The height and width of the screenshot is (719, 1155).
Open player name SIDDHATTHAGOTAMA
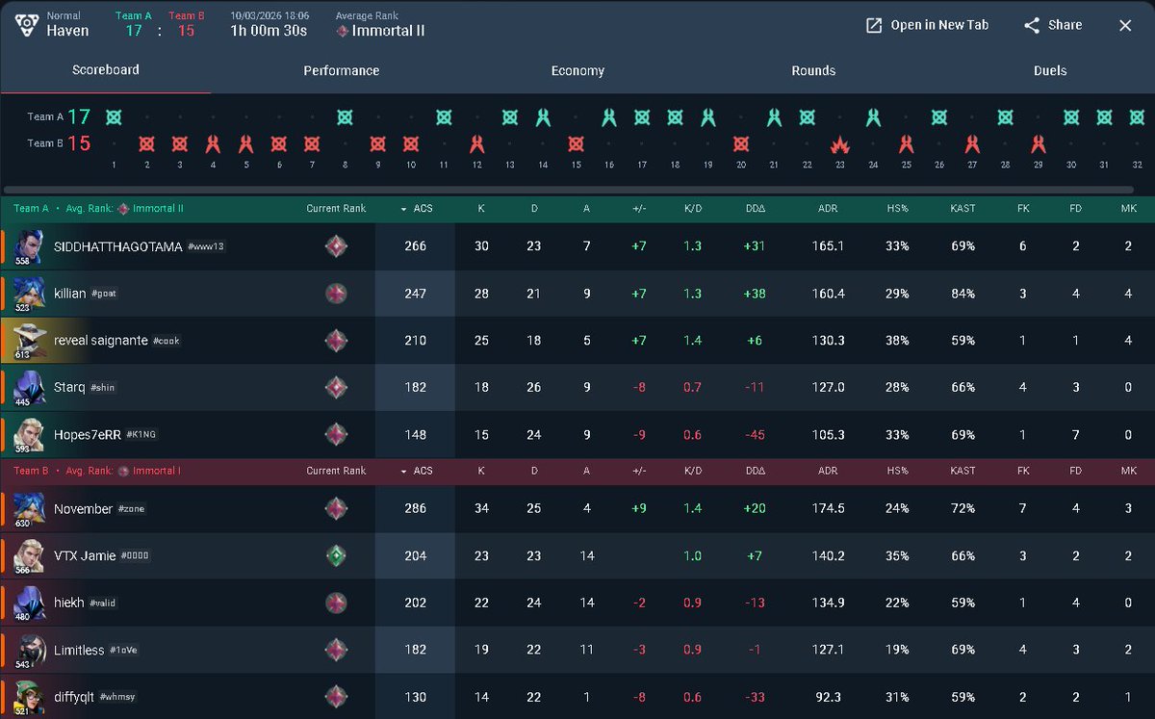[118, 246]
